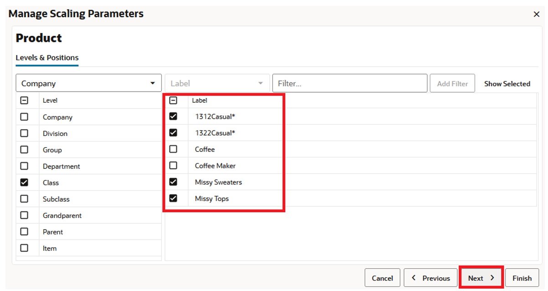Image resolution: width=548 pixels, height=291 pixels.
Task: Close the Manage Scaling Parameters dialog
Action: tap(536, 14)
